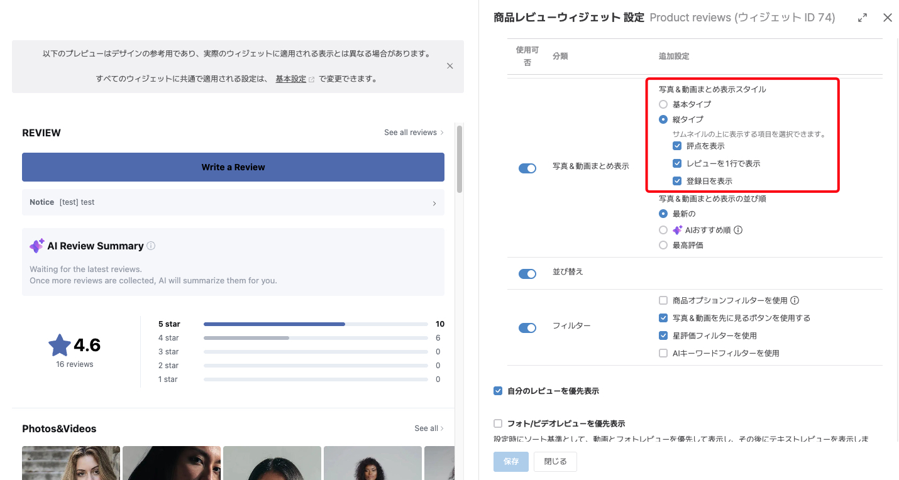Open the first photo thumbnail

click(71, 463)
